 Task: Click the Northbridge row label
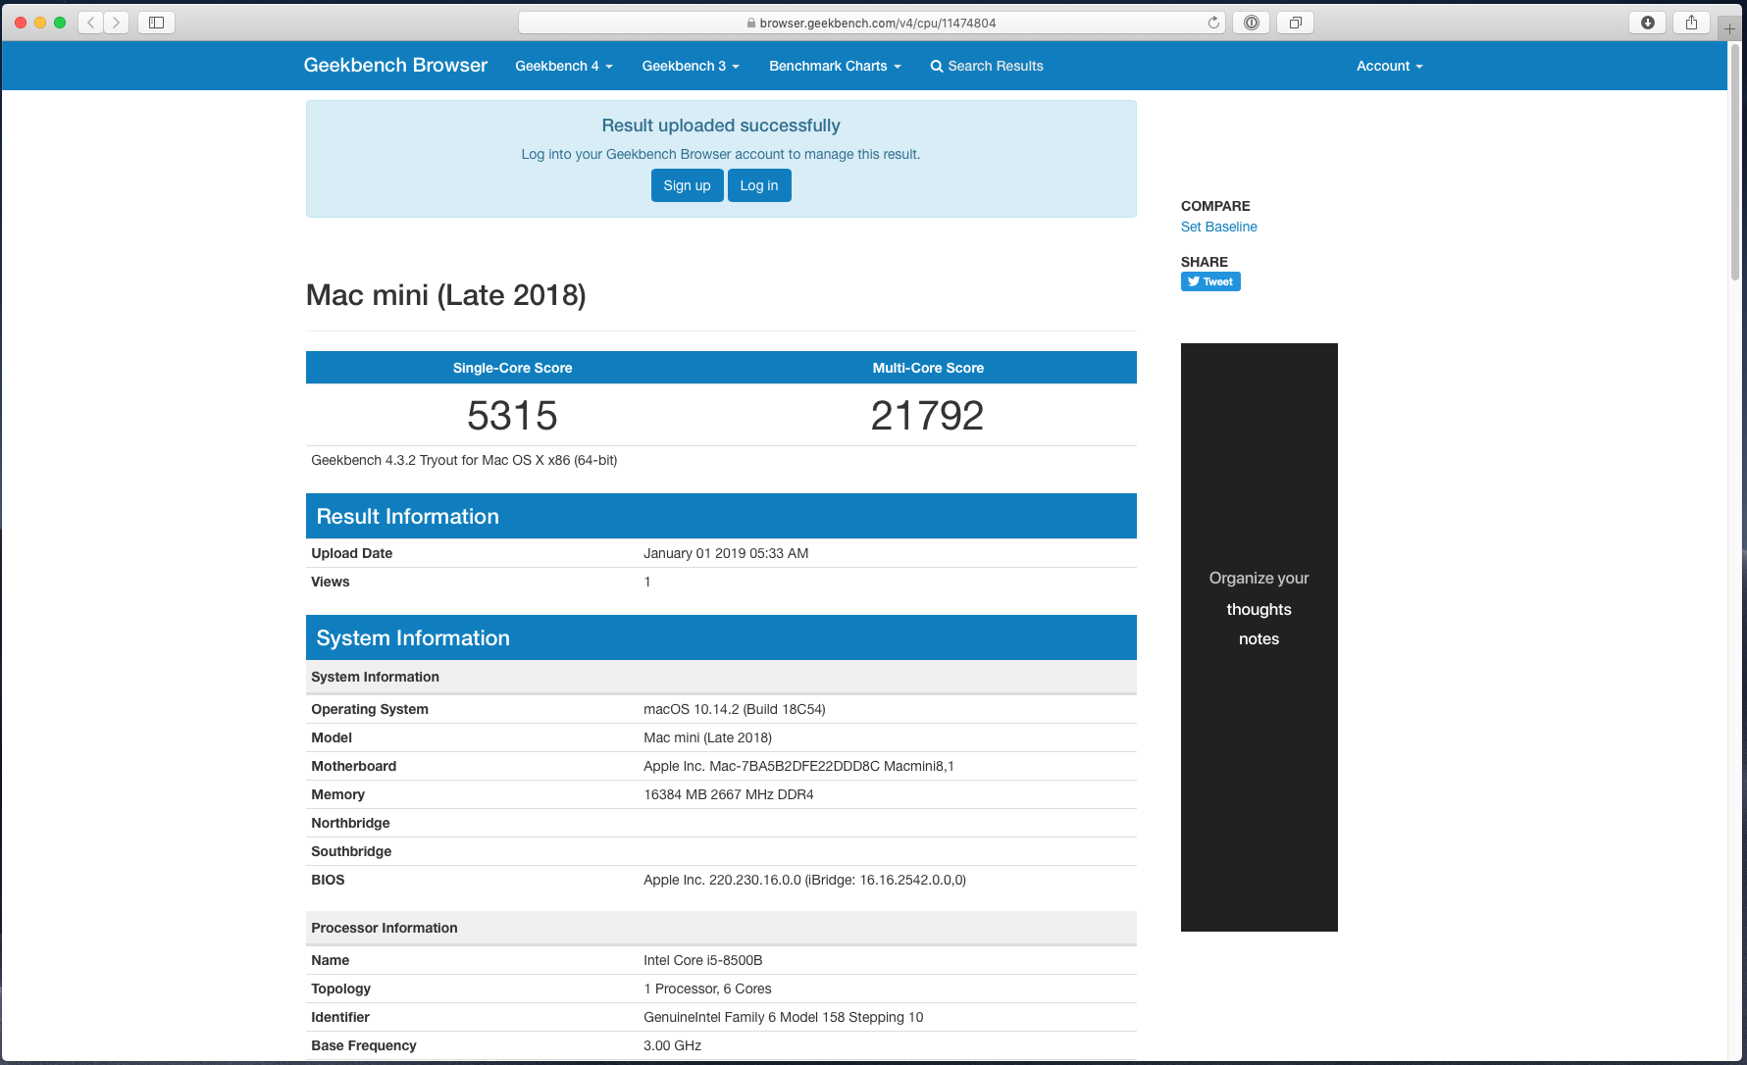click(350, 823)
